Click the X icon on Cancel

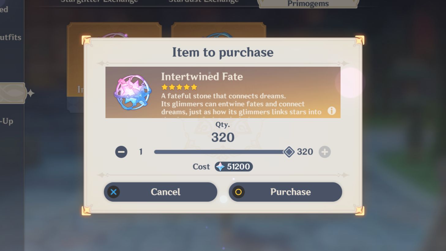(x=114, y=192)
